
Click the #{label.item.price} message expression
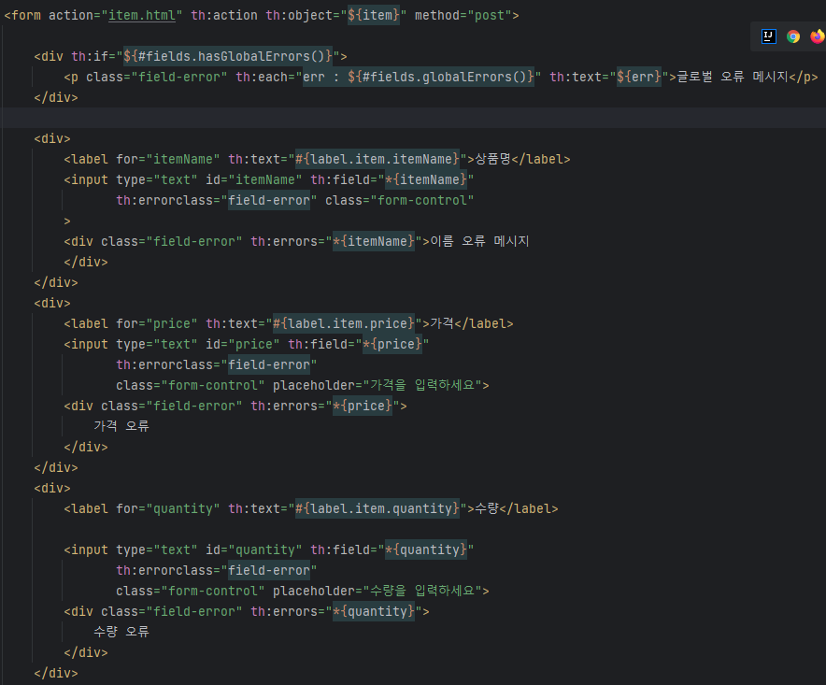(344, 323)
